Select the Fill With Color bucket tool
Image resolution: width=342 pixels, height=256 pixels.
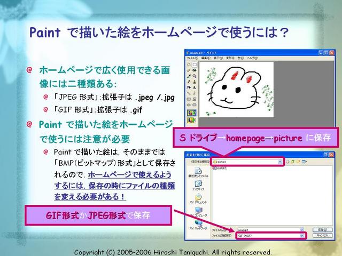point(195,70)
